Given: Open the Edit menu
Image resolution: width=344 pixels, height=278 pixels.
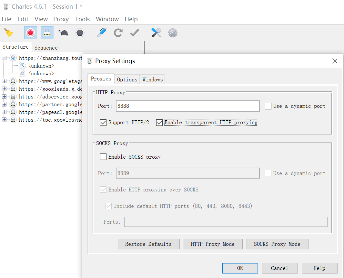Looking at the screenshot, I should [23, 19].
